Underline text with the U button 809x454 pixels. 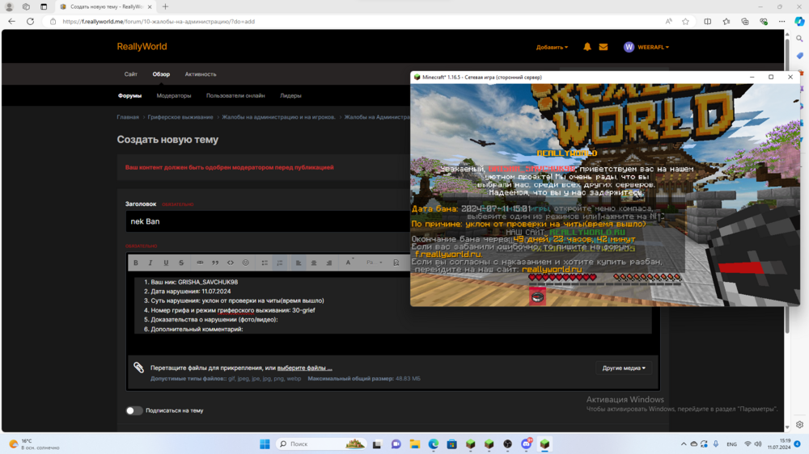(x=166, y=263)
